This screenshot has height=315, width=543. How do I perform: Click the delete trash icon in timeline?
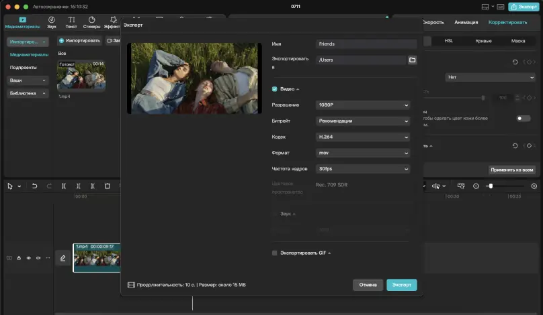click(x=108, y=186)
